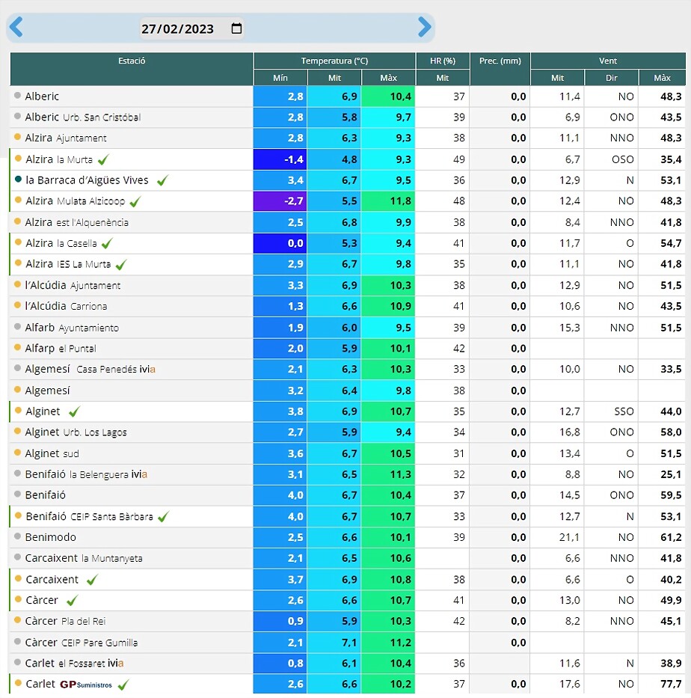The image size is (691, 698).
Task: Sort by the Estació column header
Action: pyautogui.click(x=132, y=69)
